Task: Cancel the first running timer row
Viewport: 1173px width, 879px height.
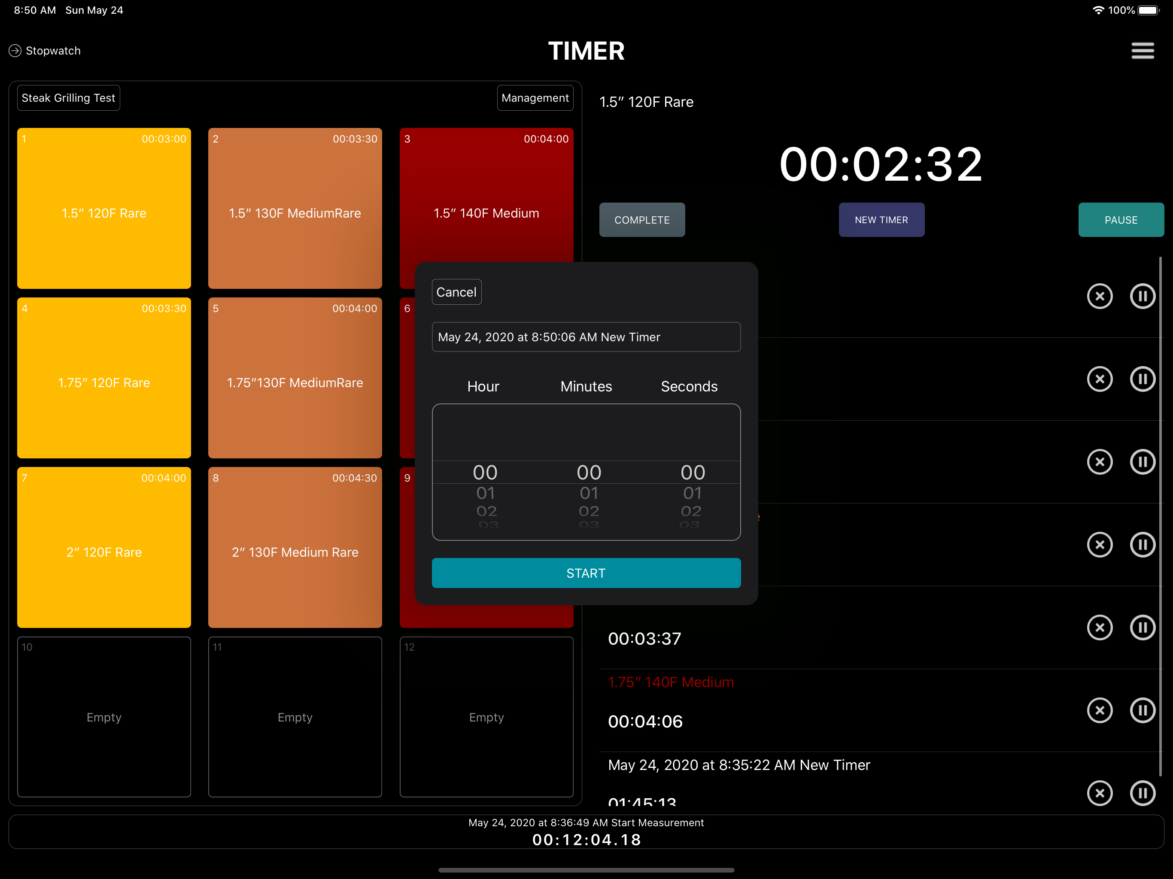Action: 1099,296
